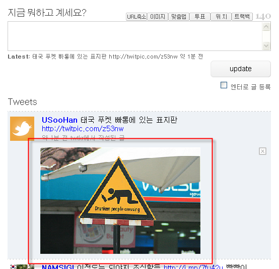Open the j.mp link in NAMSIGI's tweet
Screen dimensions: 279x269
click(x=193, y=267)
